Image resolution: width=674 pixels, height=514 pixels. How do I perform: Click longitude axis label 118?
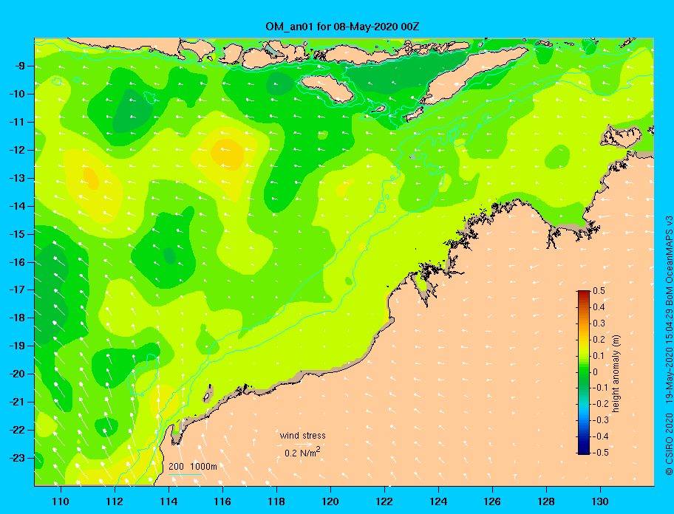click(x=276, y=501)
